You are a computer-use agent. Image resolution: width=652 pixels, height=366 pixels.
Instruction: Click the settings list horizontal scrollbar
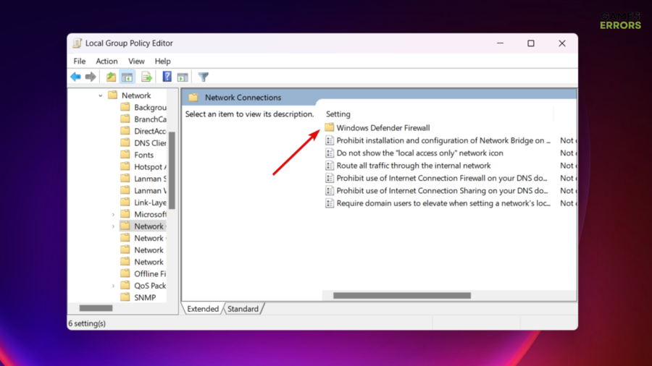coord(401,295)
